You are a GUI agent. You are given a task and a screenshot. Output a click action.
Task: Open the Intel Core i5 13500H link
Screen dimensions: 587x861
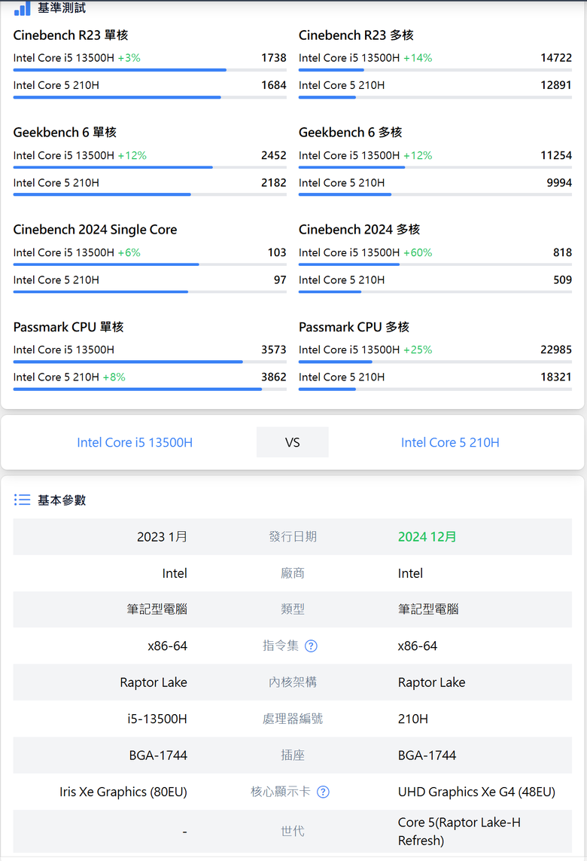pos(135,443)
